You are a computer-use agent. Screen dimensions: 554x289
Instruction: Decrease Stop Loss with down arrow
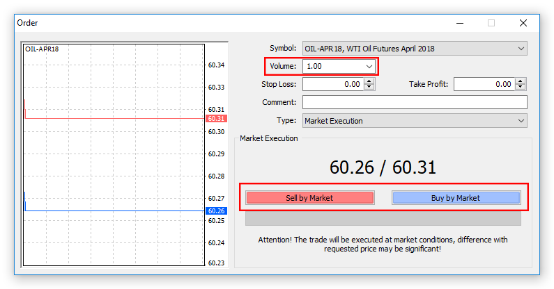tap(369, 87)
